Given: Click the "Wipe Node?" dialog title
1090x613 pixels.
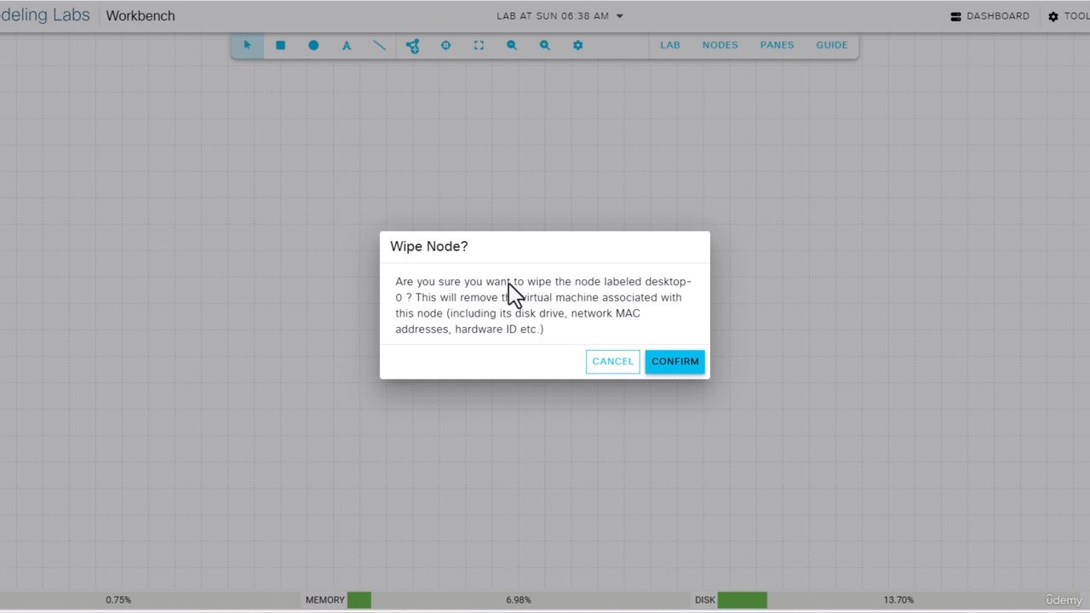Looking at the screenshot, I should click(429, 246).
